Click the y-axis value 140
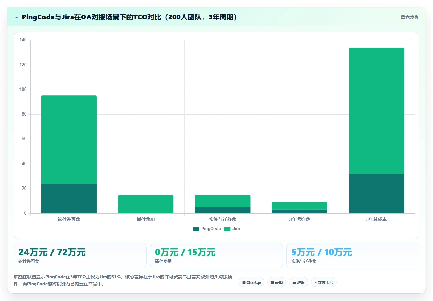This screenshot has width=433, height=301. 23,40
